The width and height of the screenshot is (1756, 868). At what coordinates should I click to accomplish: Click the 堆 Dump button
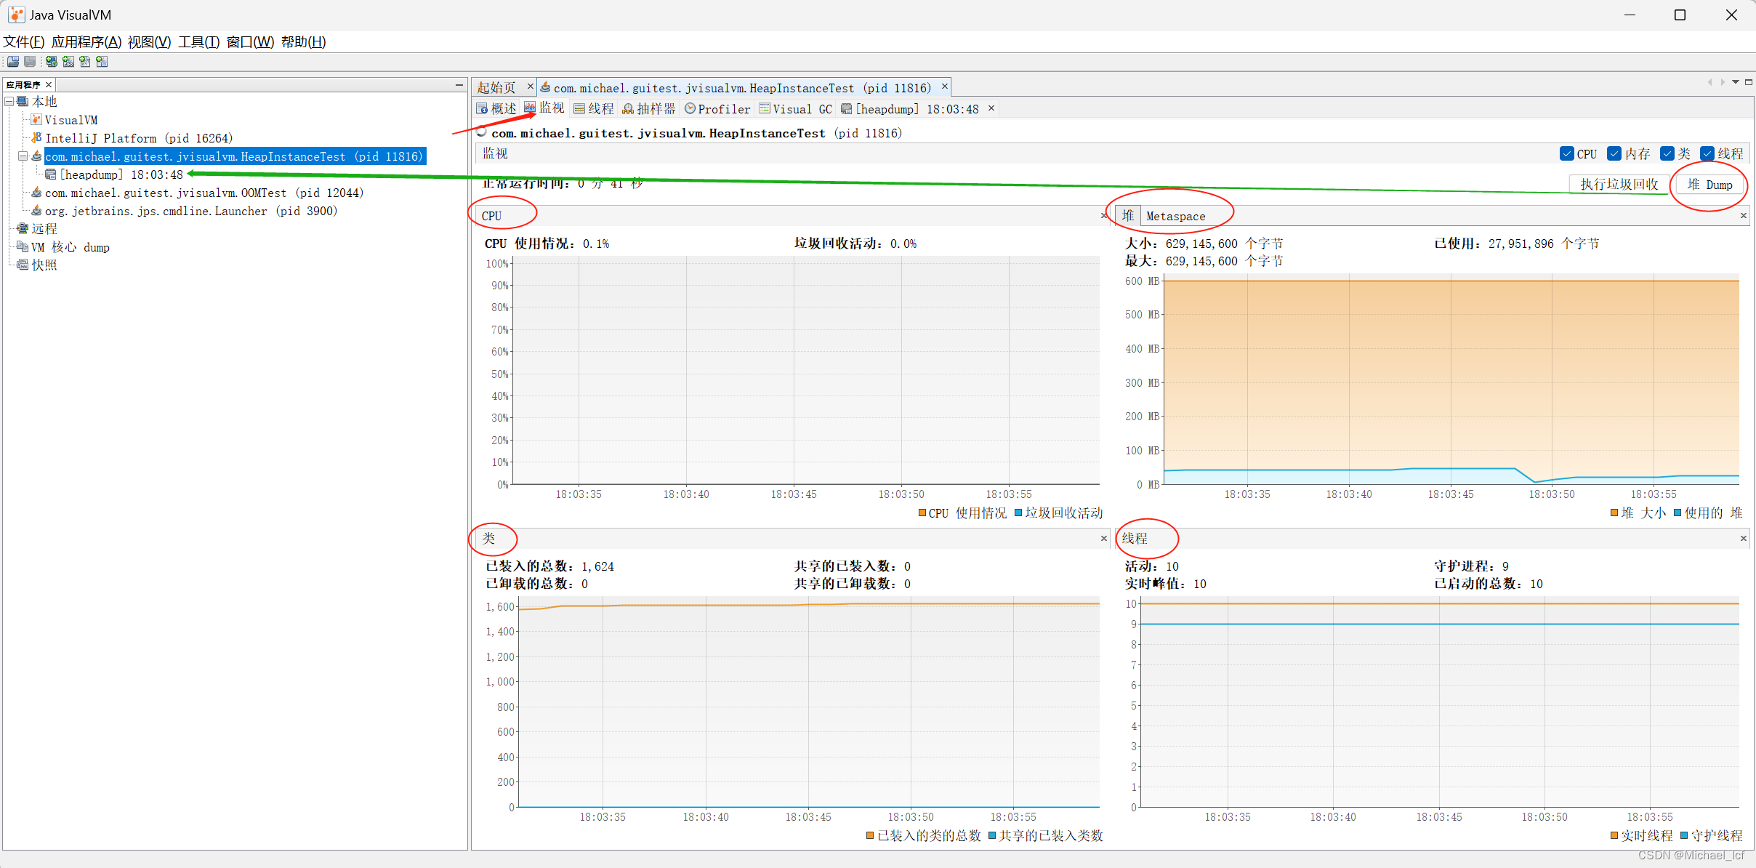pyautogui.click(x=1709, y=185)
